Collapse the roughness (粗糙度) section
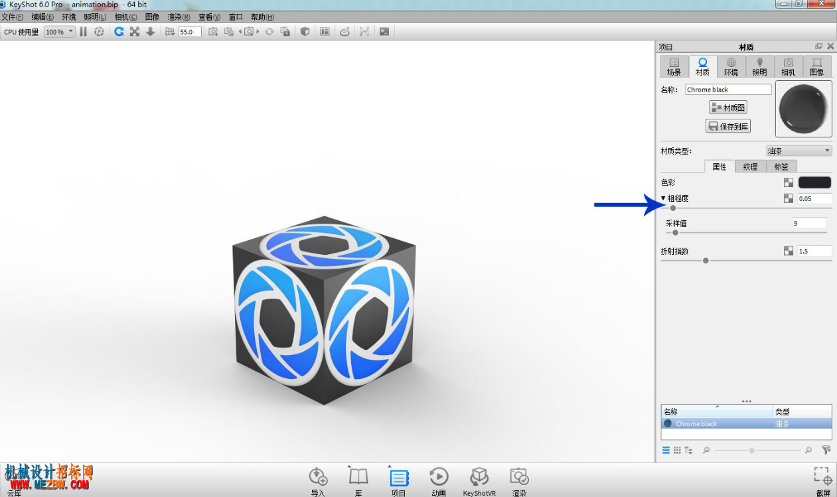Image resolution: width=837 pixels, height=497 pixels. [663, 198]
